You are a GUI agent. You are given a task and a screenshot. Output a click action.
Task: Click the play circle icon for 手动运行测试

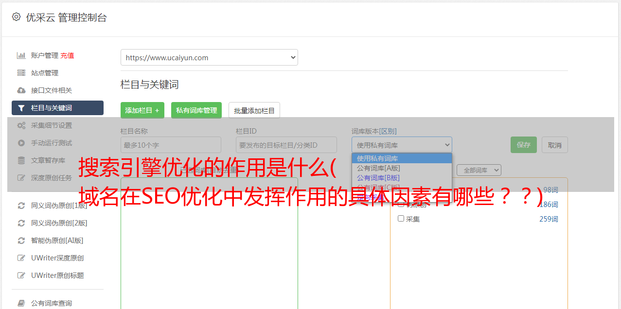click(21, 143)
